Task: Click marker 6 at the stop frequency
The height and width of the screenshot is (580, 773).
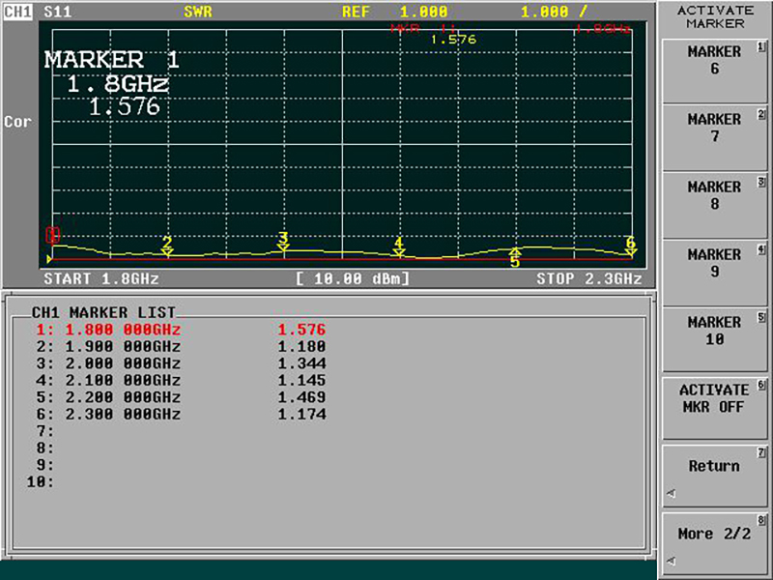Action: pyautogui.click(x=630, y=246)
